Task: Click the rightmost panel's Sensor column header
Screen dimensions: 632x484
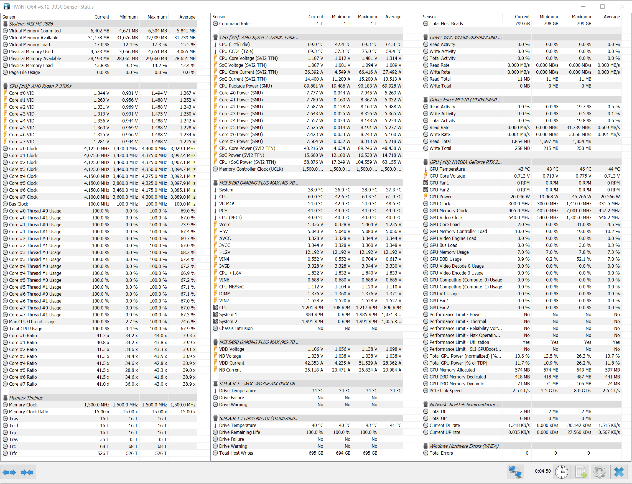Action: pyautogui.click(x=429, y=17)
